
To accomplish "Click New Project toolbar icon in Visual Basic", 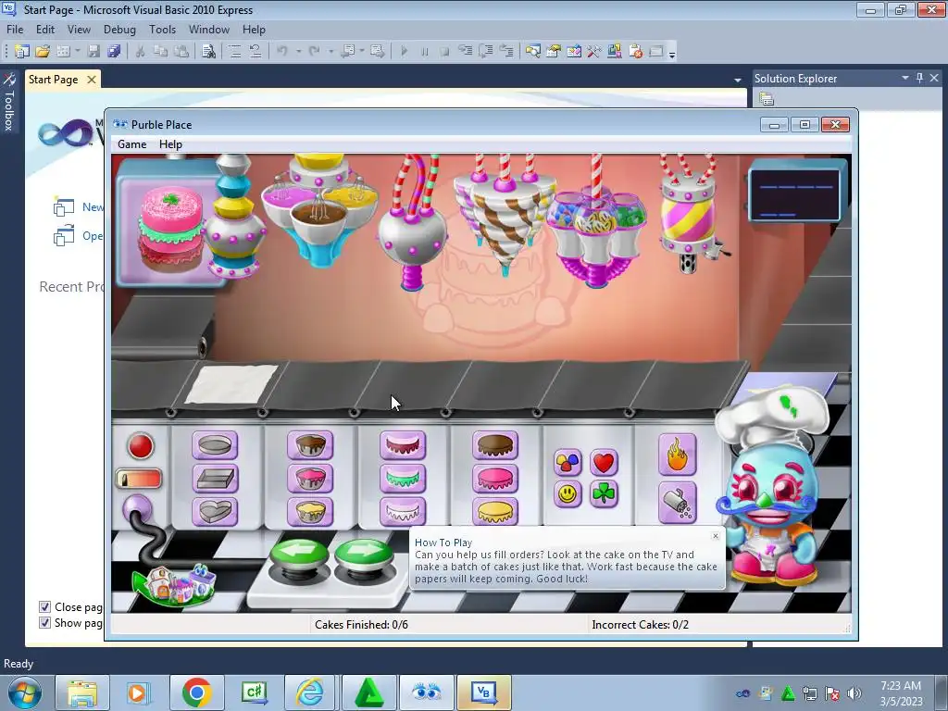I will click(22, 52).
